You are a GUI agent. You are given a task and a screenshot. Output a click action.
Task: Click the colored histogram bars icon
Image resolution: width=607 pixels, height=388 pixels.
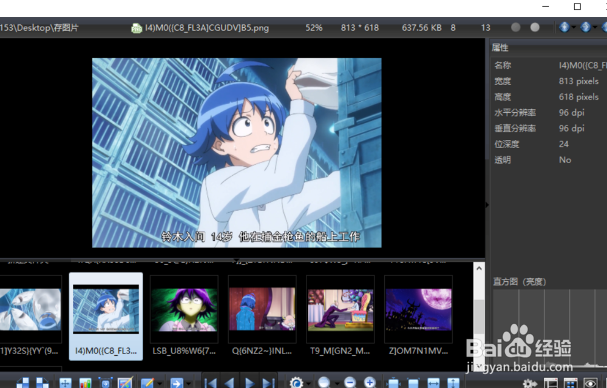pos(85,383)
